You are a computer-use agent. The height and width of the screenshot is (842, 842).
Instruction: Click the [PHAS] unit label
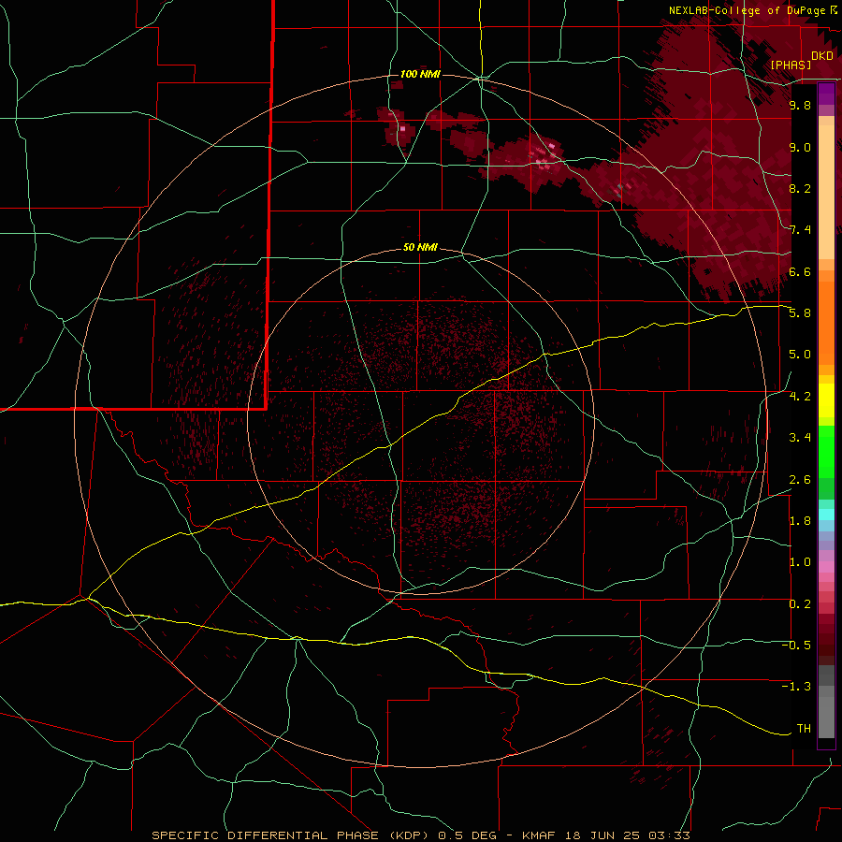[791, 65]
